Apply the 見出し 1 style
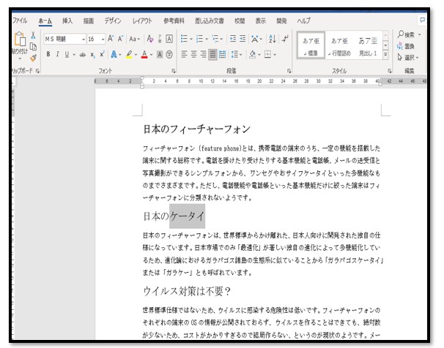This screenshot has width=444, height=348. 368,45
